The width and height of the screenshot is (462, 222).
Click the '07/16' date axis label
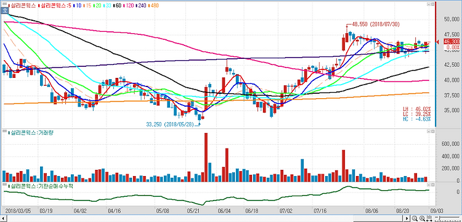point(320,210)
